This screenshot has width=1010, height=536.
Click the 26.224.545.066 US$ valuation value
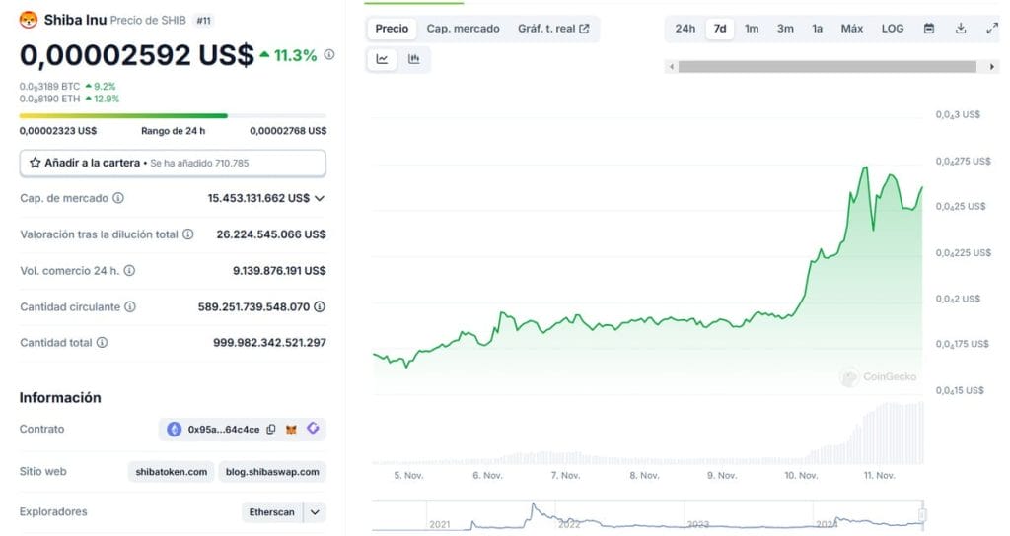(x=270, y=234)
